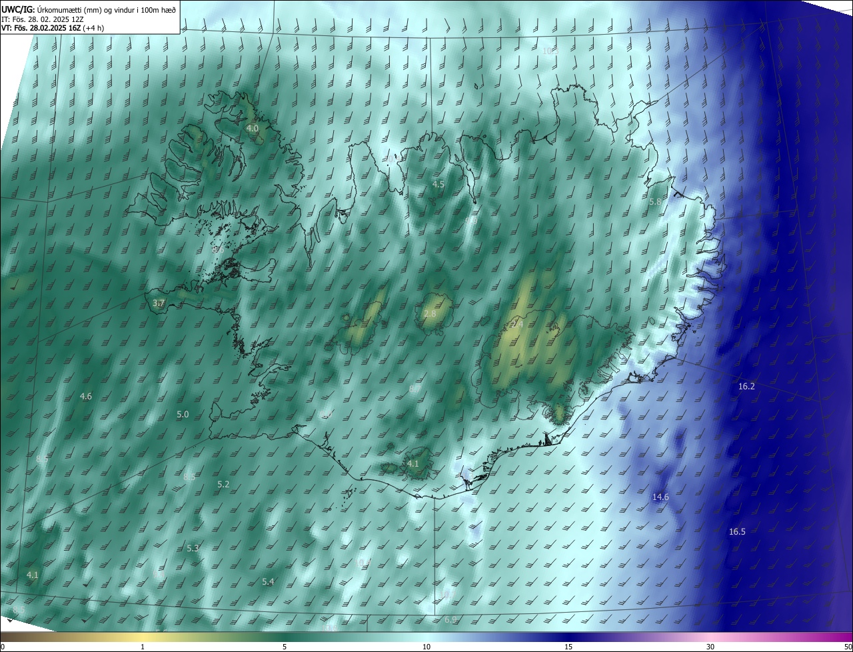The image size is (853, 652).
Task: Click the 4.0 value over the Westfjords
Action: pyautogui.click(x=253, y=128)
